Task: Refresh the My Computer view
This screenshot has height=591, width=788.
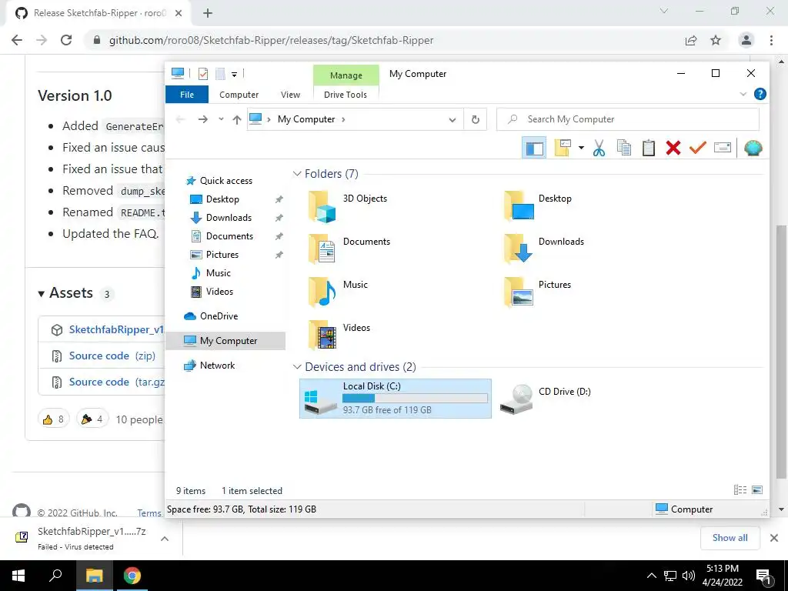Action: point(475,119)
